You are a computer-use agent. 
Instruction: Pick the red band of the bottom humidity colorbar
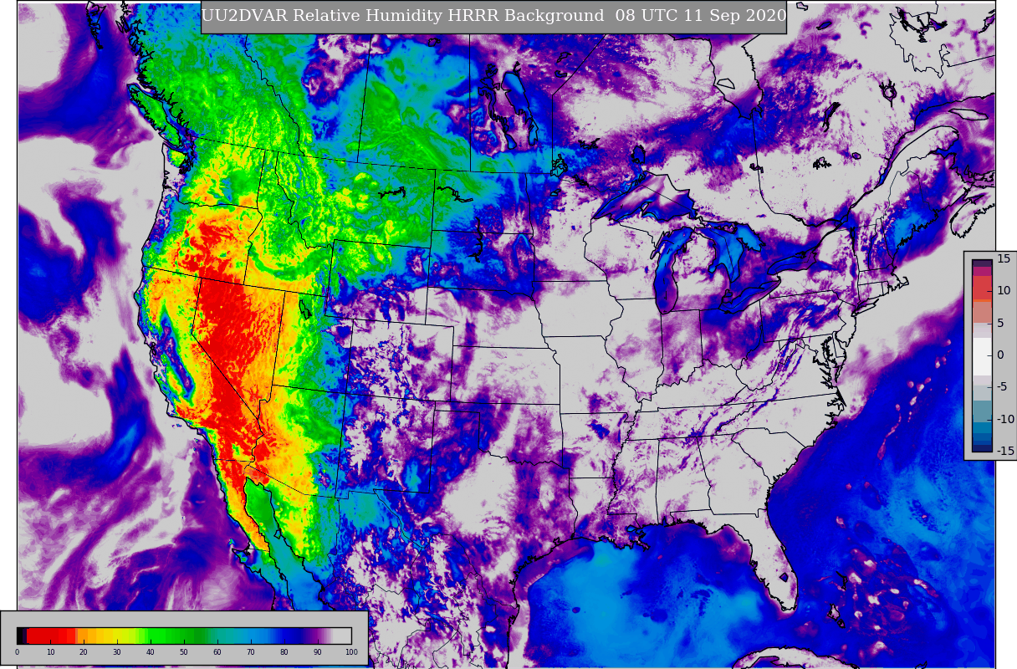pyautogui.click(x=50, y=636)
